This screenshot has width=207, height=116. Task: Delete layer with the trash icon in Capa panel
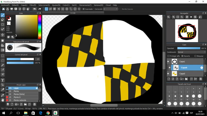coord(200,79)
